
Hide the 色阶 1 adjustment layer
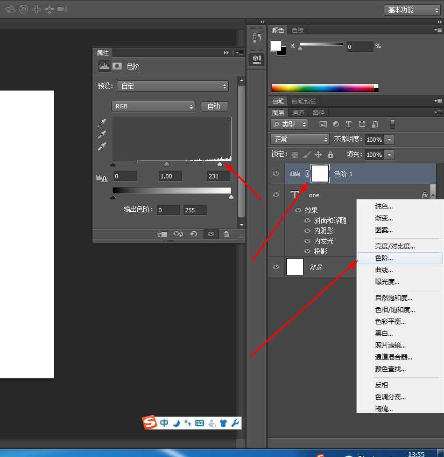(x=276, y=174)
